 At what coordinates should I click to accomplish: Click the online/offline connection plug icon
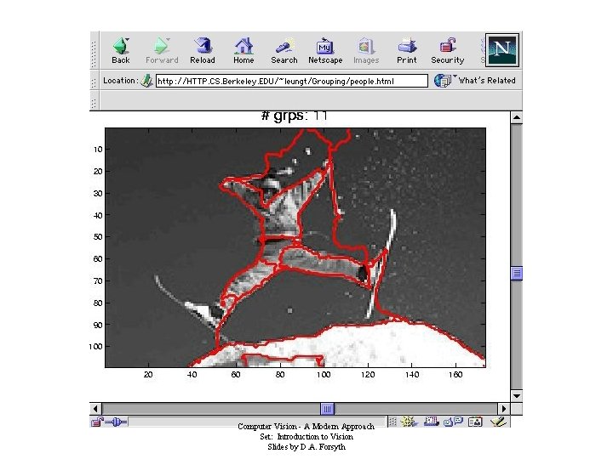[x=116, y=422]
